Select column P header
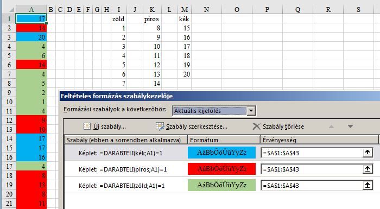Image resolution: width=380 pixels, height=209 pixels. click(267, 9)
